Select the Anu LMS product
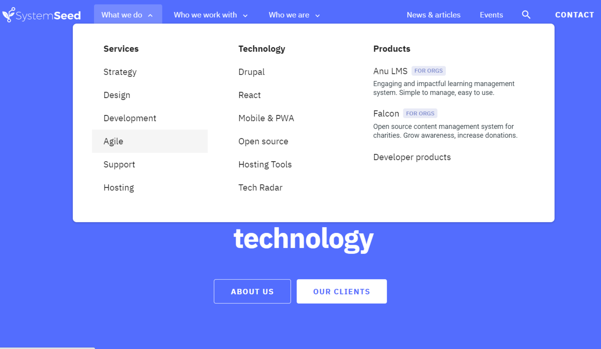 [390, 71]
